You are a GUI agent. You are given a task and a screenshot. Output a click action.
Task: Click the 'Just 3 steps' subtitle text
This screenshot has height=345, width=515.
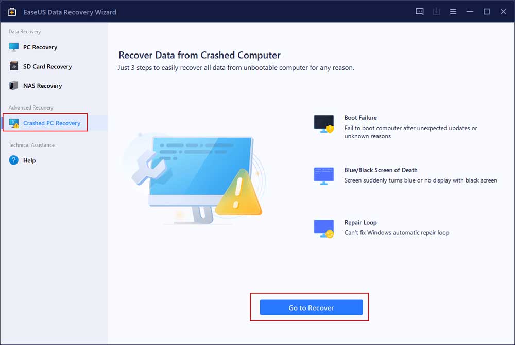(x=236, y=67)
